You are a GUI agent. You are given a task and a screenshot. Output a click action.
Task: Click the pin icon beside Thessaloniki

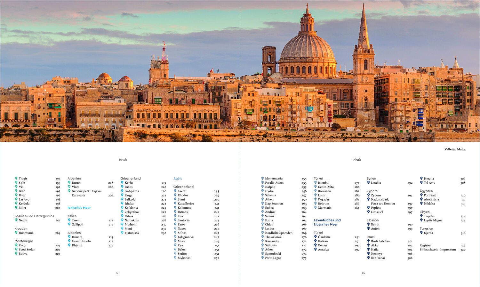point(262,237)
